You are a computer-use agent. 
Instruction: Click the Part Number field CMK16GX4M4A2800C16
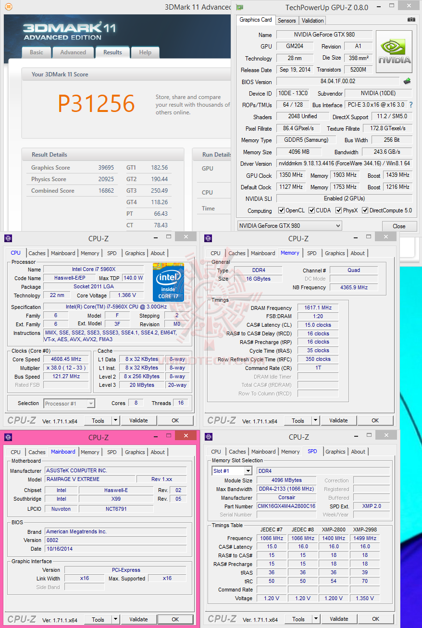(x=286, y=506)
